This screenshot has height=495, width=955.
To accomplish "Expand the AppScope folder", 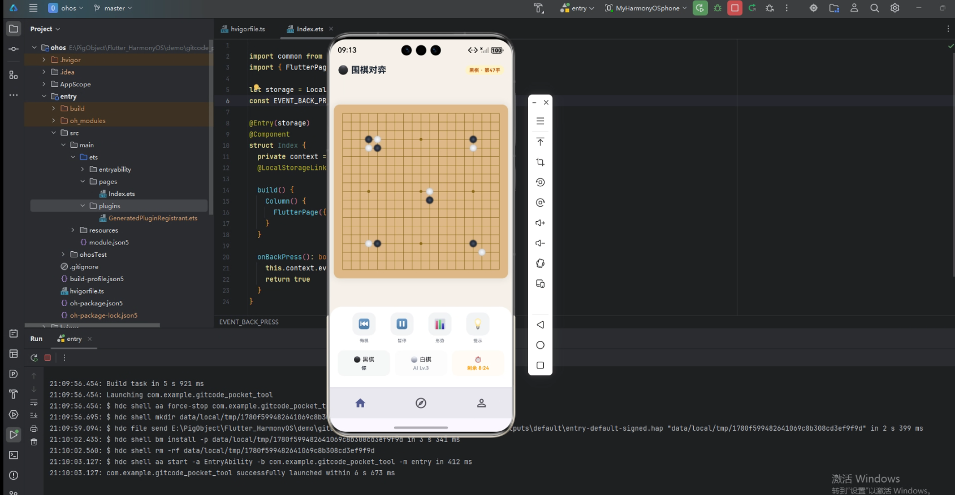I will 44,84.
